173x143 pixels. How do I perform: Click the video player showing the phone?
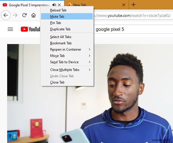tap(90, 94)
